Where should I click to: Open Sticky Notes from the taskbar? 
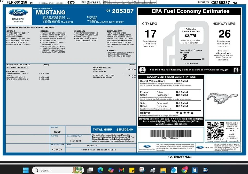[x=132, y=170]
